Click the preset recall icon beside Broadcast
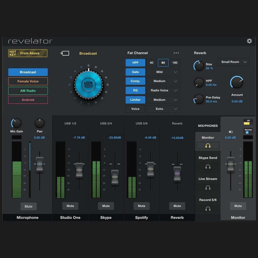This screenshot has width=258, height=258. pos(65,53)
